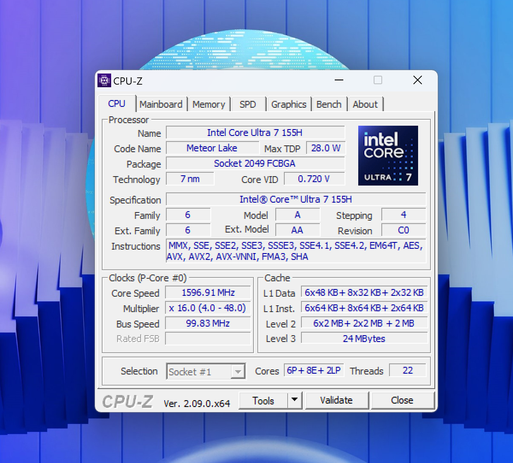Click the Technology value 7 nm

(190, 179)
